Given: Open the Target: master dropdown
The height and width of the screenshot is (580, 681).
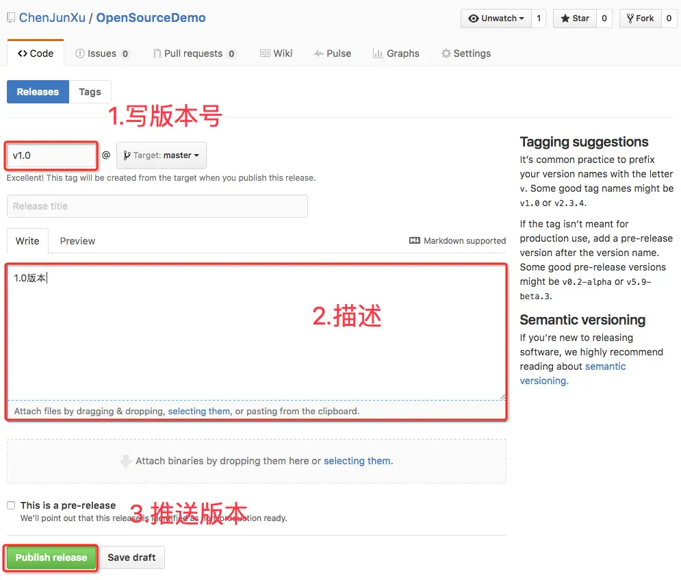Looking at the screenshot, I should 162,155.
